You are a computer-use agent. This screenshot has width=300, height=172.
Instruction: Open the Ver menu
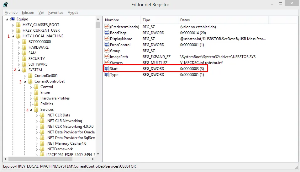(41, 13)
